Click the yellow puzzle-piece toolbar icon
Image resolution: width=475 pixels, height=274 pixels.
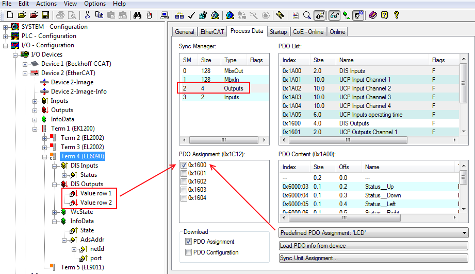point(280,15)
